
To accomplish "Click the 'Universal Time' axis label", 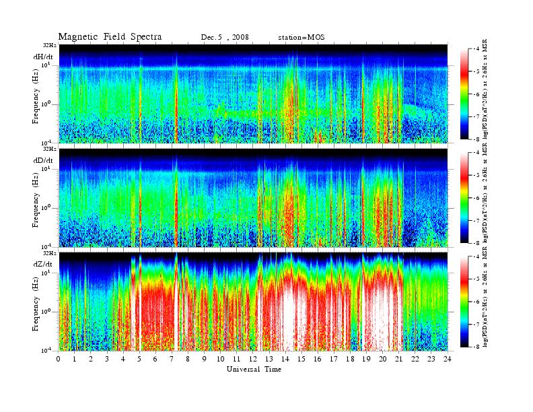I will pyautogui.click(x=254, y=369).
